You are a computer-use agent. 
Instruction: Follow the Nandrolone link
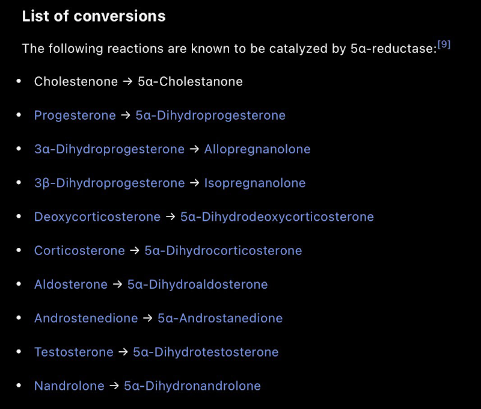69,386
